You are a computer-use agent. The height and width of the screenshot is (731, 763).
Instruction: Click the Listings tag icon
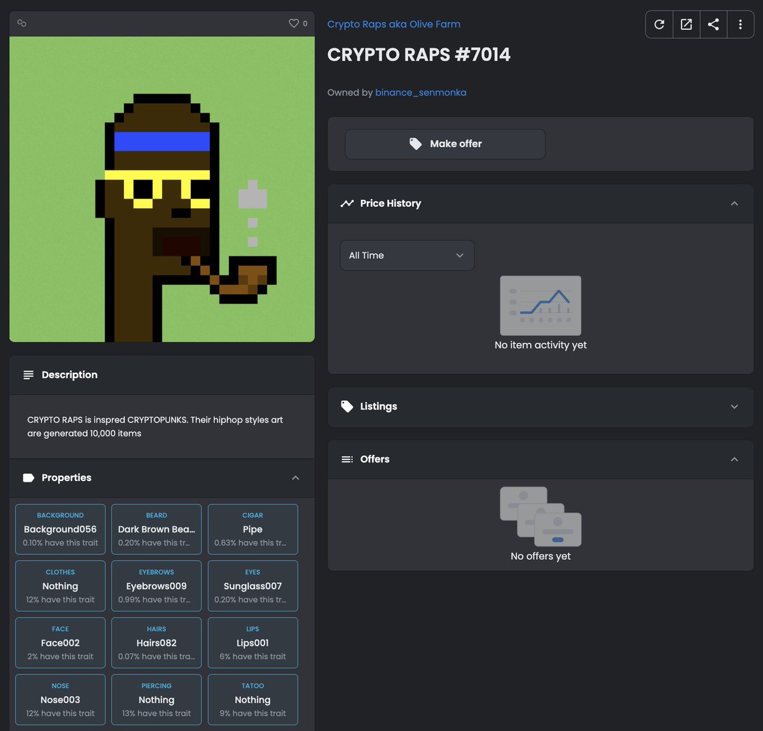coord(347,407)
